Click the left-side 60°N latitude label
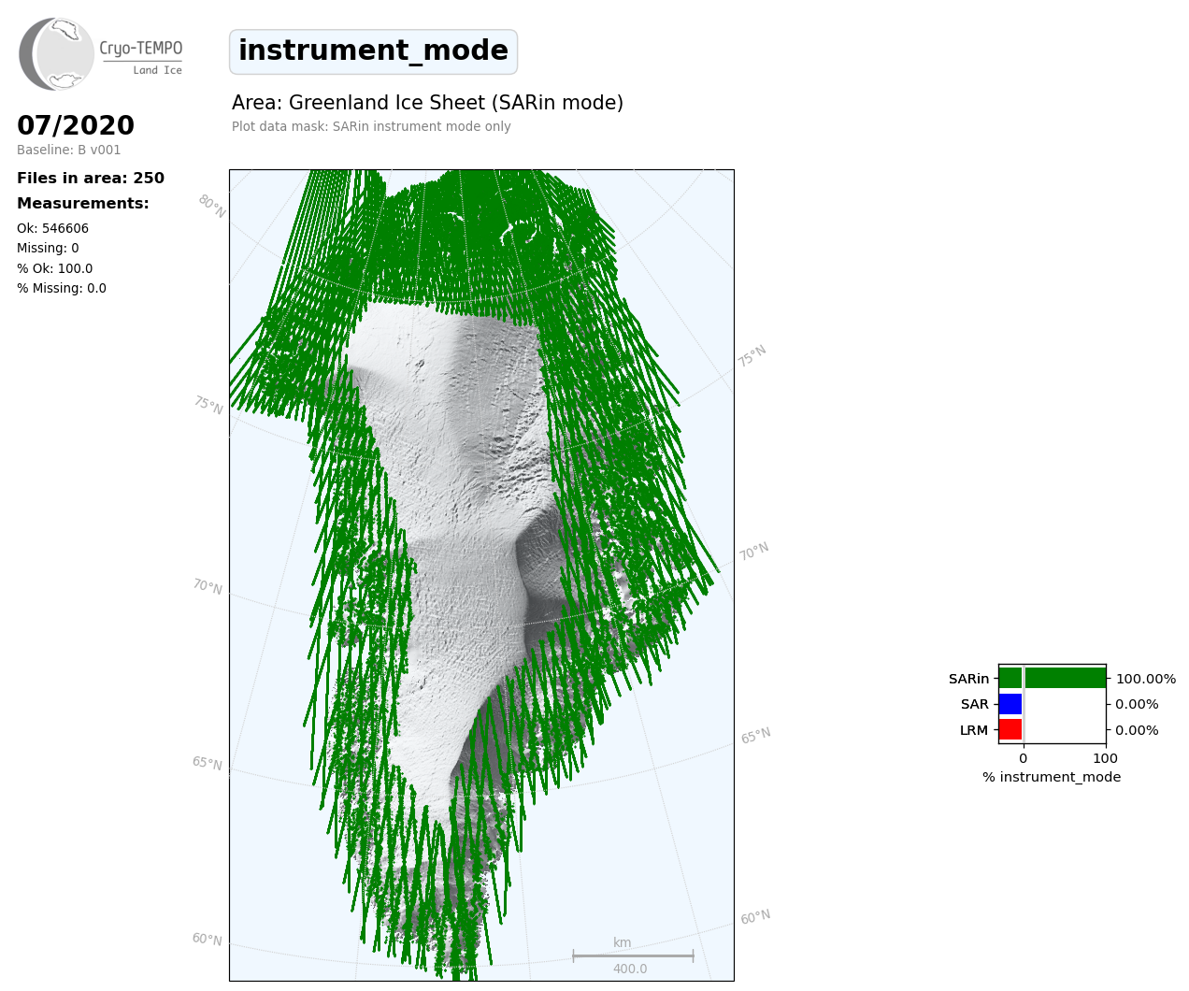Viewport: 1189px width, 991px height. (x=208, y=939)
